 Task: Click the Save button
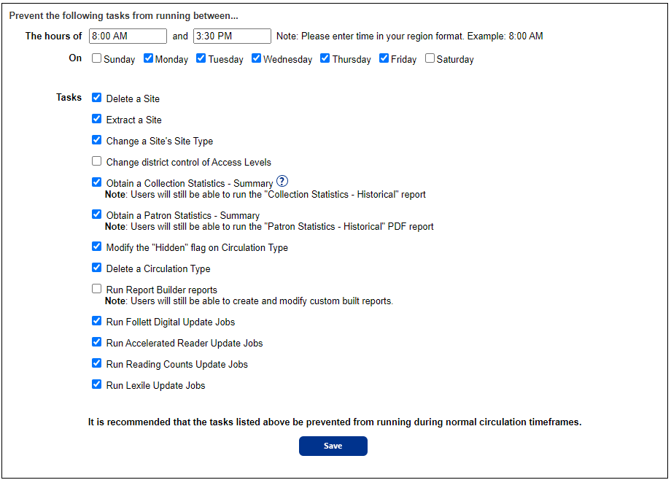click(333, 446)
